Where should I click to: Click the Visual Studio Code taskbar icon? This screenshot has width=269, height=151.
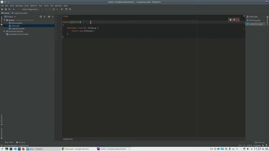click(x=15, y=149)
